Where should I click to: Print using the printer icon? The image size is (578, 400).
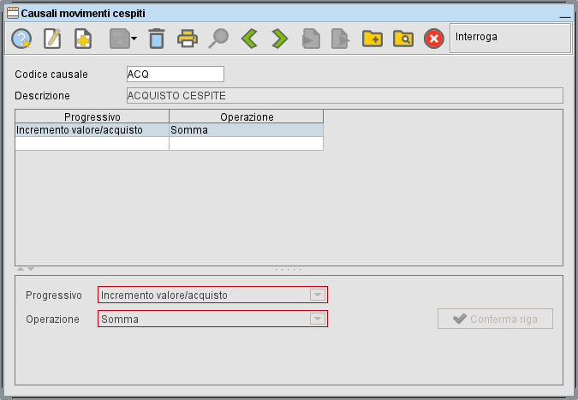(188, 39)
